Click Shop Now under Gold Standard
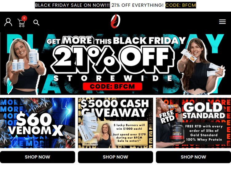Viewport: 231px width, 173px height. click(193, 157)
